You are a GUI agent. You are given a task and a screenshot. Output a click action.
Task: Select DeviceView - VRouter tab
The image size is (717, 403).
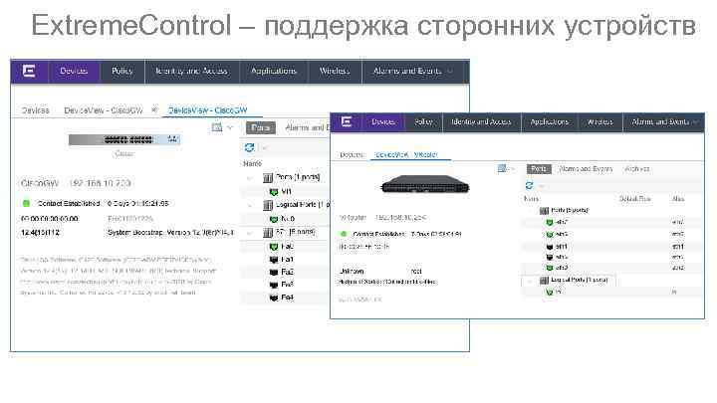pos(406,155)
